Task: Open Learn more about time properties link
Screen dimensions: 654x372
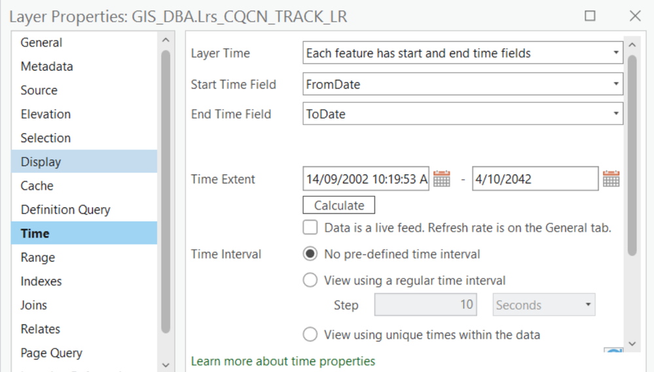Action: pos(283,361)
